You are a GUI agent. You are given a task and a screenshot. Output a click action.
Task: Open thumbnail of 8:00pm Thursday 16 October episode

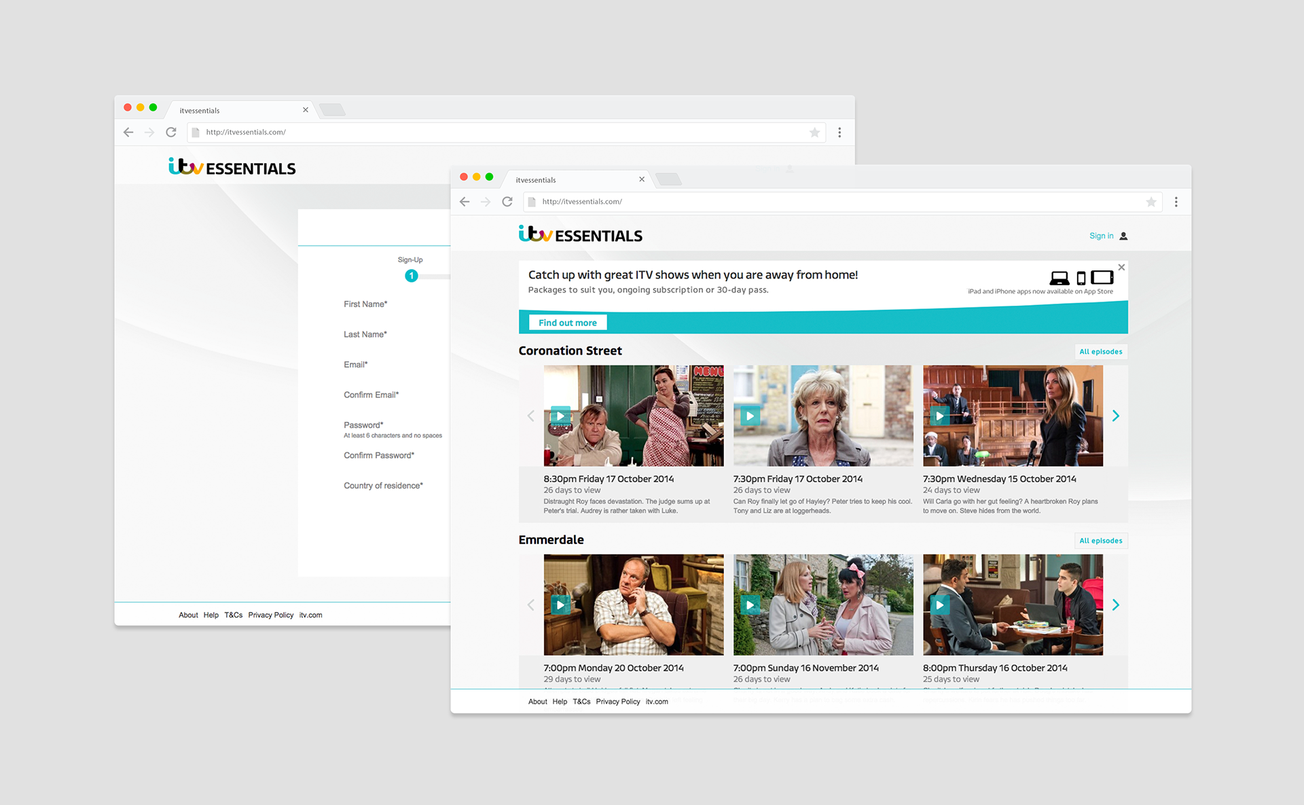(x=1013, y=605)
